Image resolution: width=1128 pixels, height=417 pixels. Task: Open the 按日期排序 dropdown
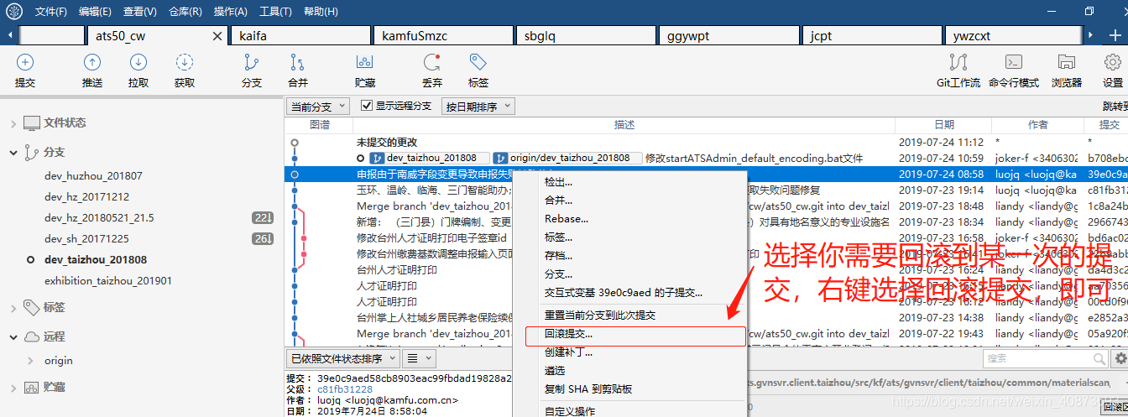pyautogui.click(x=478, y=107)
